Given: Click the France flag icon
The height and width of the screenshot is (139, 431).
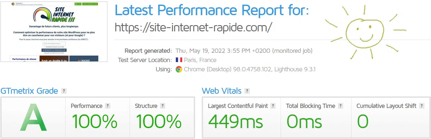Looking at the screenshot, I should click(179, 60).
